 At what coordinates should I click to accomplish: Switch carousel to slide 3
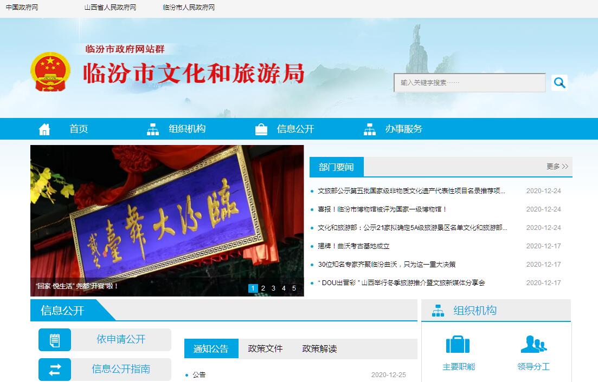(273, 288)
